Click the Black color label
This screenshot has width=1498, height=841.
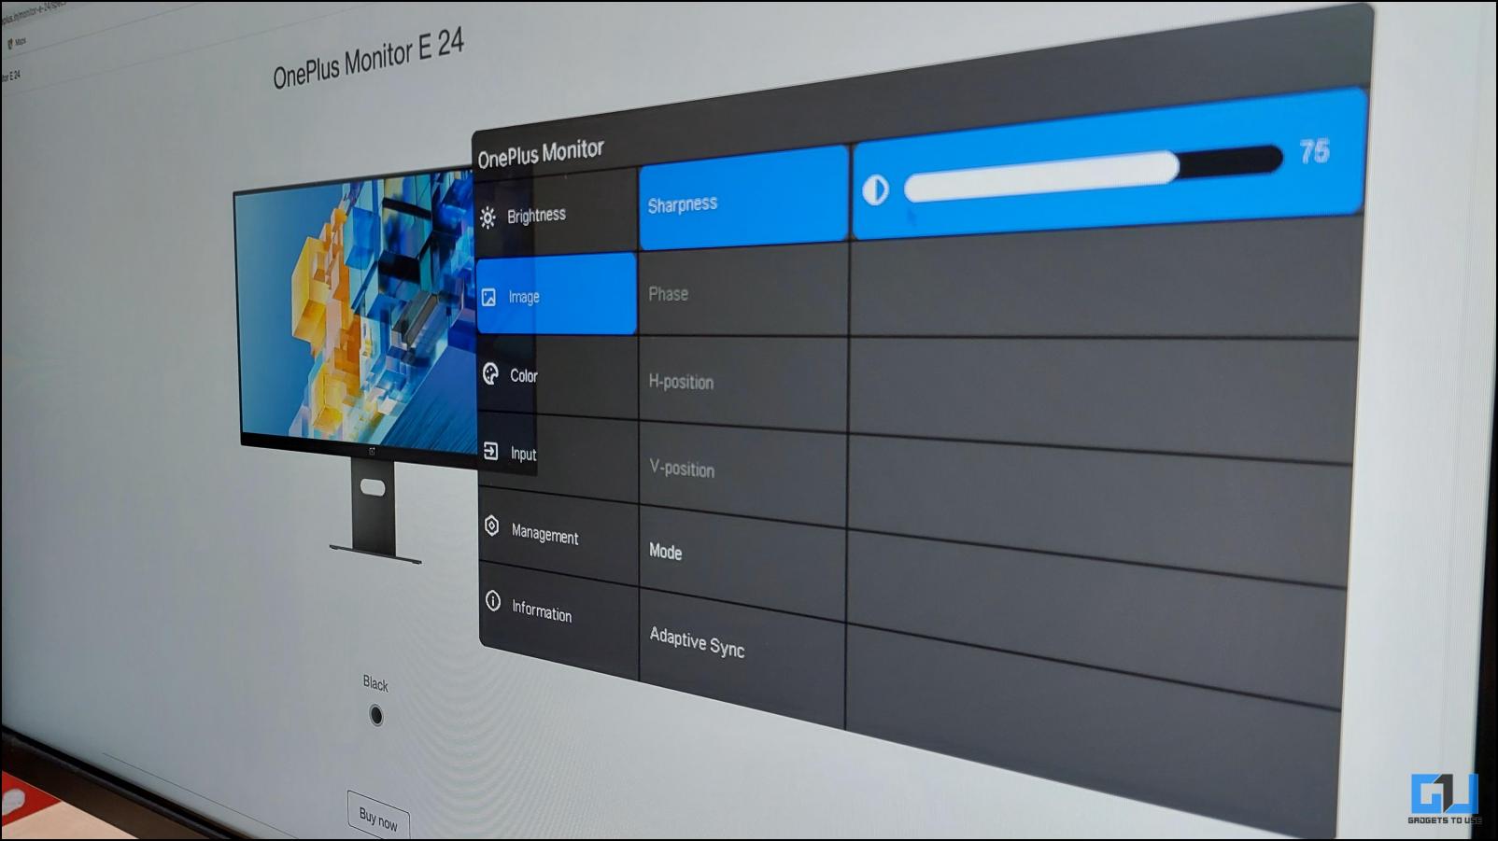click(x=375, y=683)
